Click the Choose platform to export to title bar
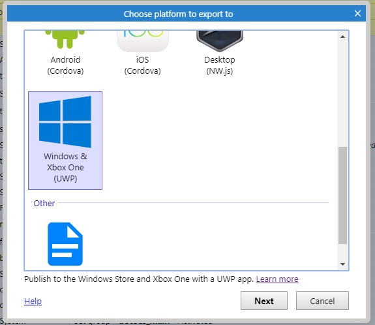 178,14
